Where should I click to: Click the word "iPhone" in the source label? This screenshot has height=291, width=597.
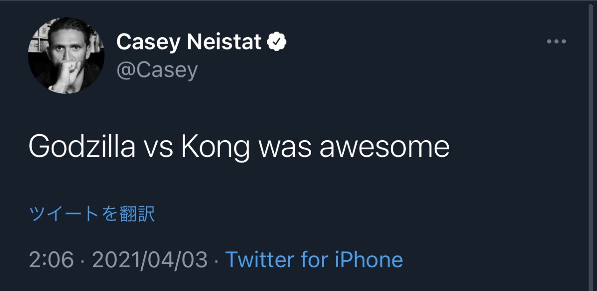tap(369, 259)
